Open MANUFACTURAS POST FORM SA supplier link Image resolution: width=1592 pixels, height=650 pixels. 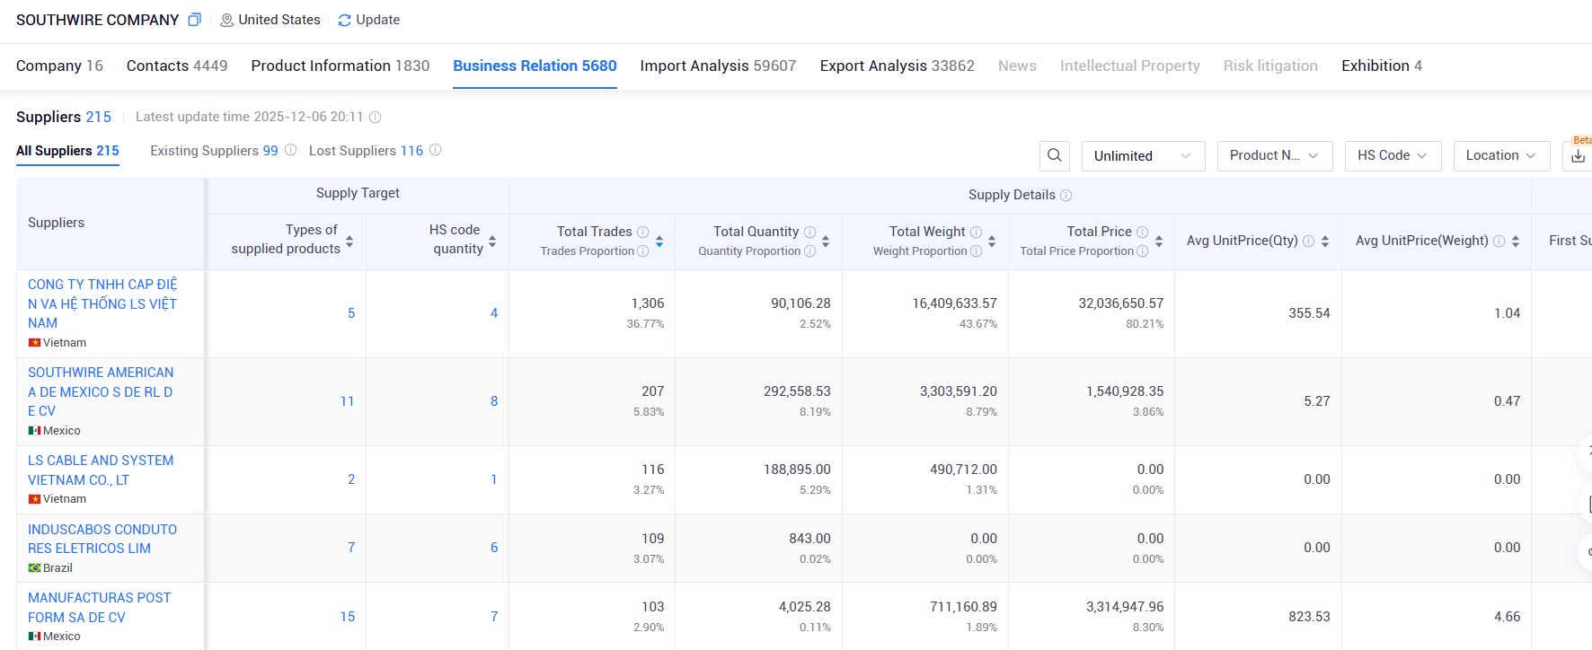tap(99, 607)
